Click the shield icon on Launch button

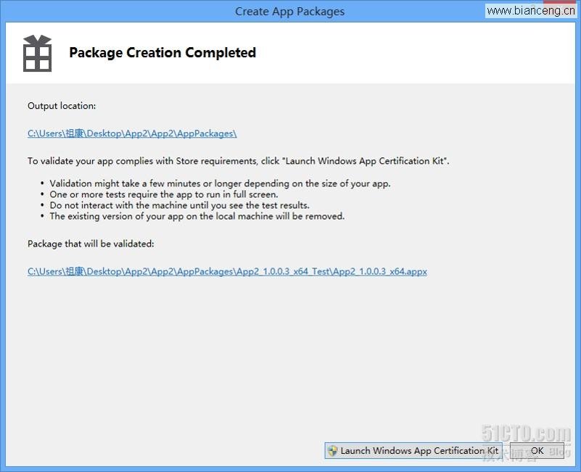click(332, 451)
